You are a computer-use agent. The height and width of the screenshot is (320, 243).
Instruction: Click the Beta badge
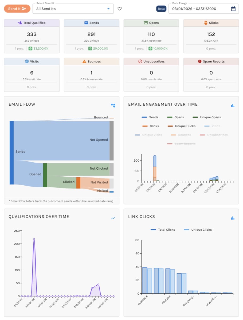(x=161, y=9)
